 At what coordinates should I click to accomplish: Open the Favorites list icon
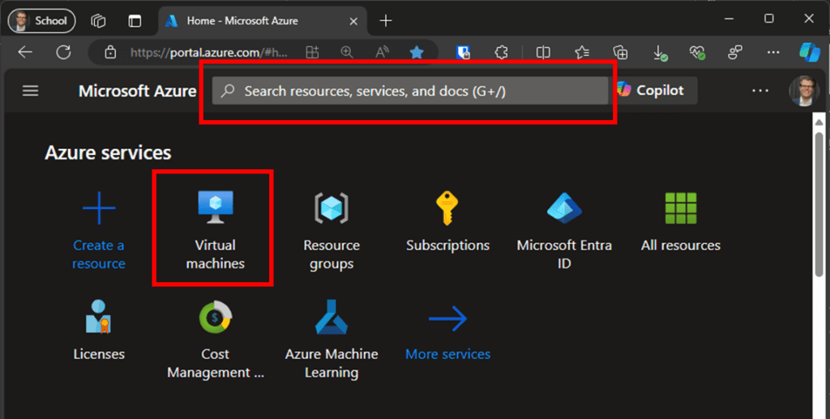tap(582, 52)
